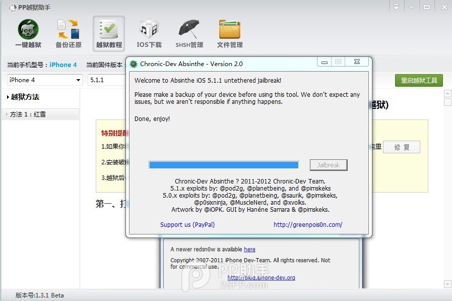Open the IOS下载 firmware download section
The width and height of the screenshot is (452, 301).
coord(149,34)
